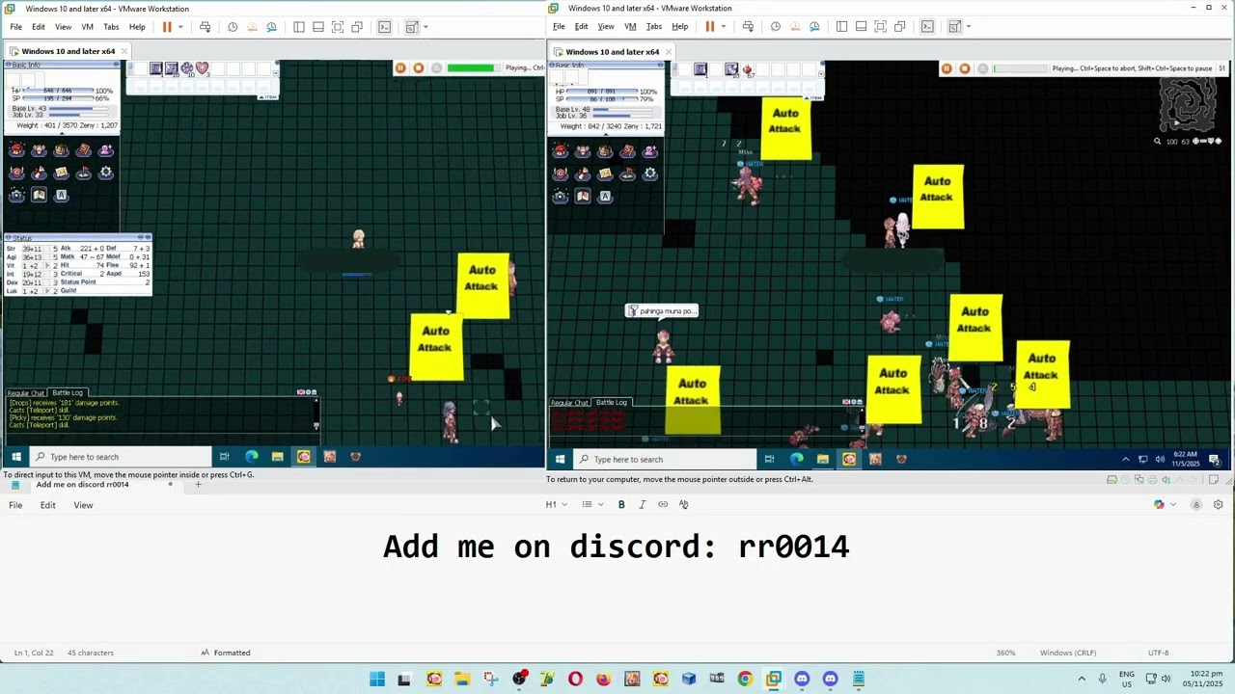This screenshot has width=1235, height=694.
Task: Open power options dropdown in right VMware window
Action: tap(724, 26)
